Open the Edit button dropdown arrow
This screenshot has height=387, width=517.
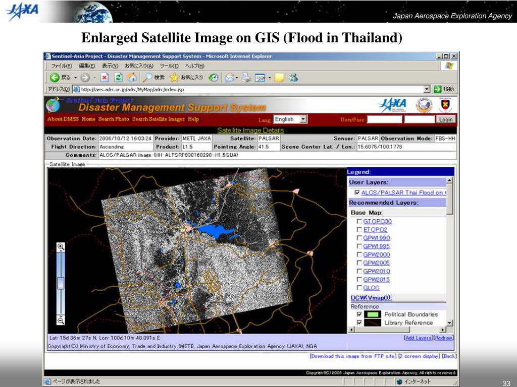coord(270,78)
